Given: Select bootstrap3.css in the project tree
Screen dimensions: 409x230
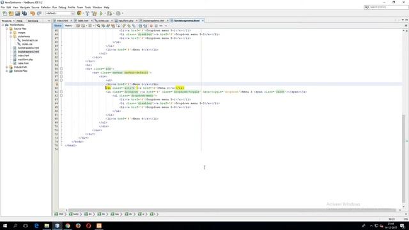Looking at the screenshot, I should 30,40.
